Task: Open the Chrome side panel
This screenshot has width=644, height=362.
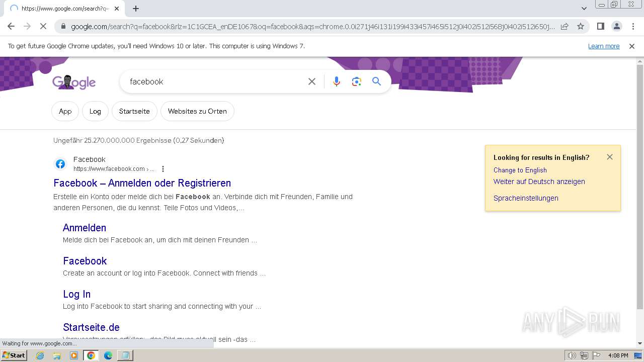Action: point(600,26)
